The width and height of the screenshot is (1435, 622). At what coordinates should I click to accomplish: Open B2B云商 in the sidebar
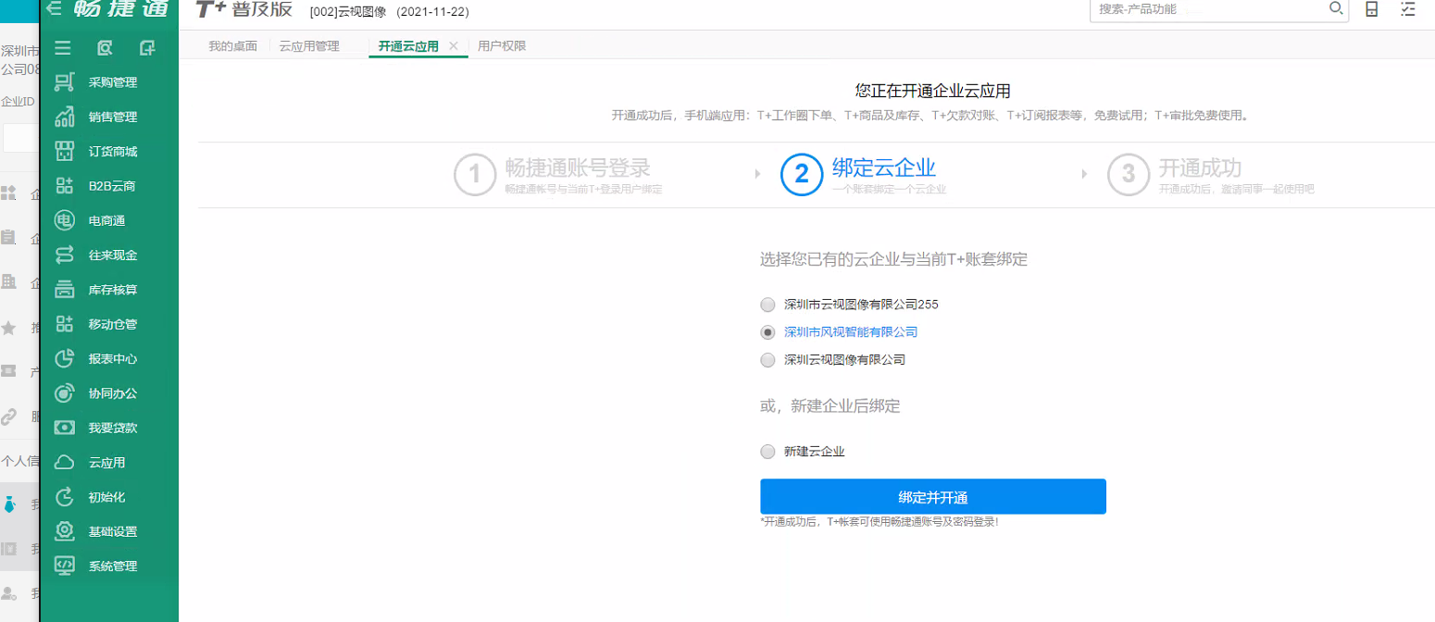[109, 186]
